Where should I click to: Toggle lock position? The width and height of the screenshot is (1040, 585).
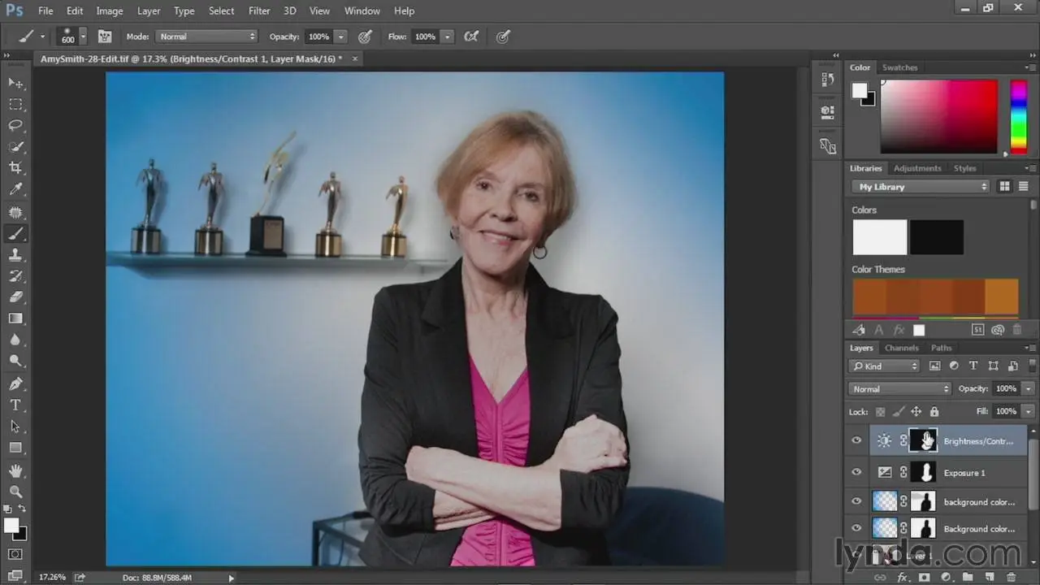coord(916,412)
